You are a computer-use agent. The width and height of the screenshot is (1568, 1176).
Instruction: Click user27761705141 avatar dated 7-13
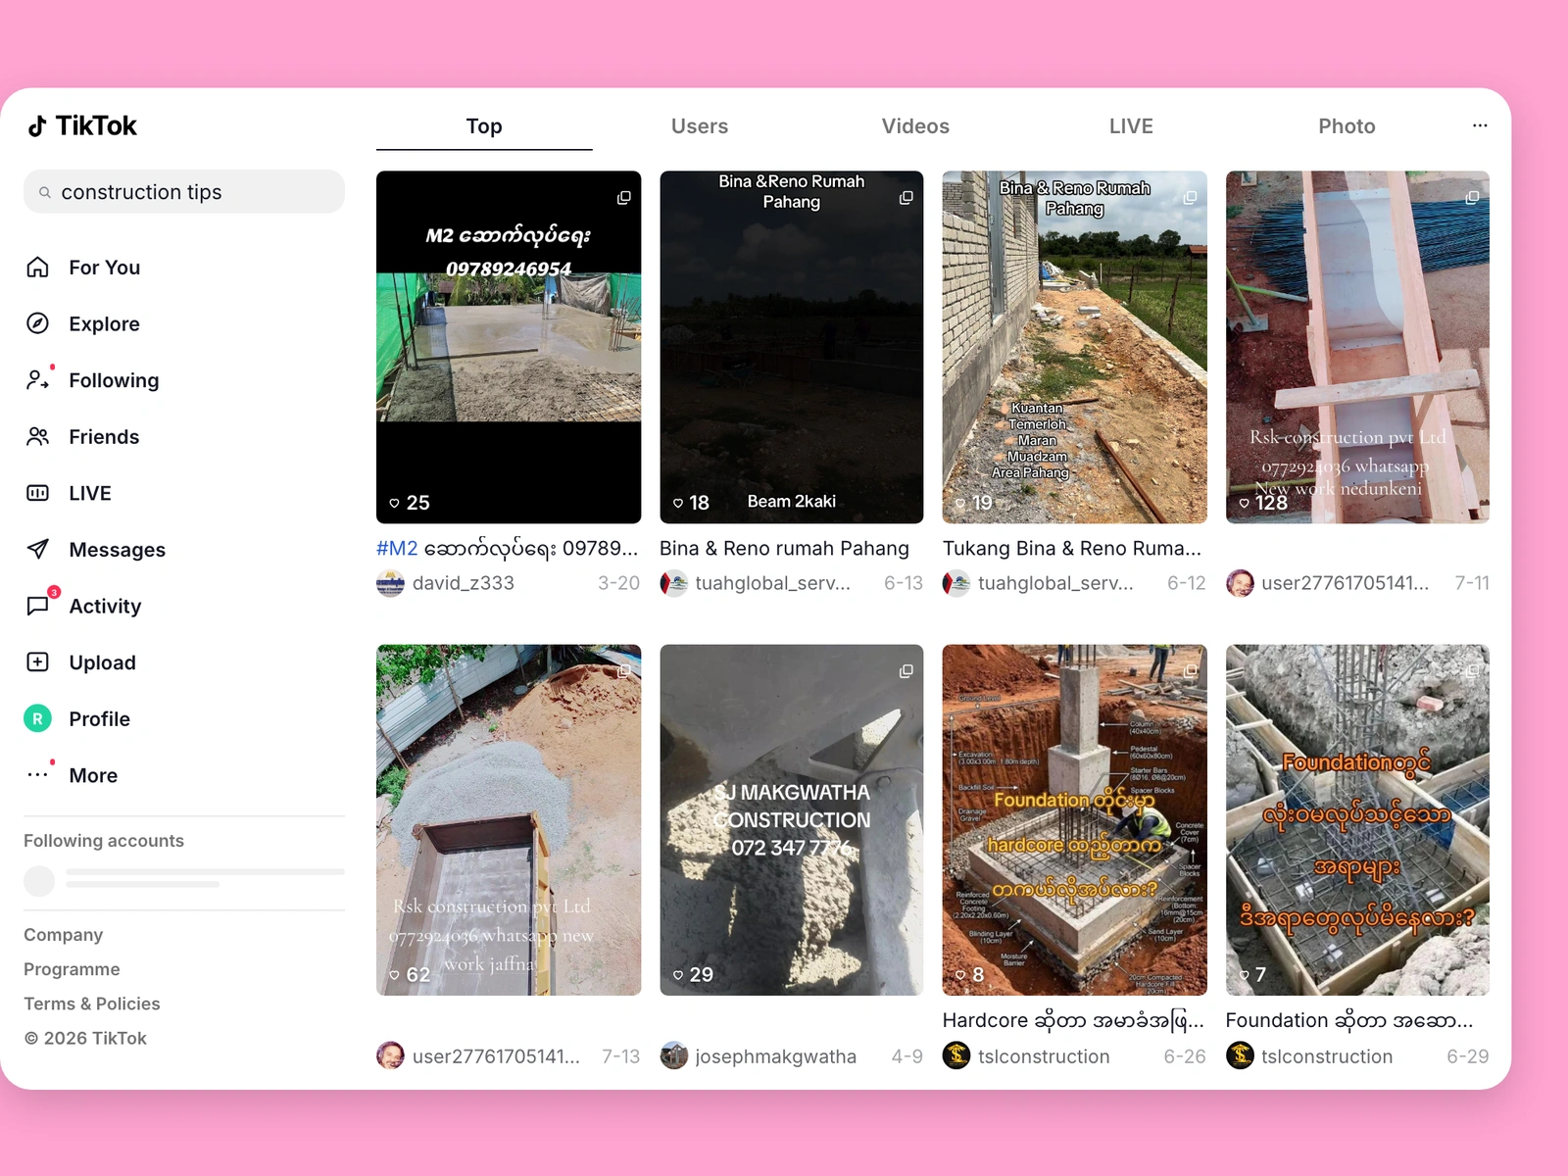pyautogui.click(x=390, y=1055)
